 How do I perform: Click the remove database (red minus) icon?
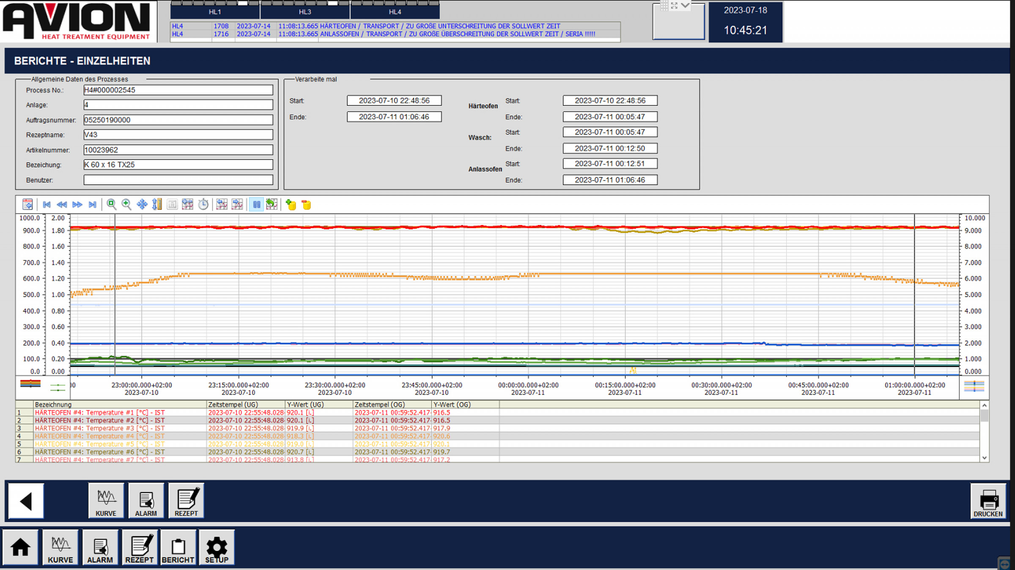pos(306,205)
